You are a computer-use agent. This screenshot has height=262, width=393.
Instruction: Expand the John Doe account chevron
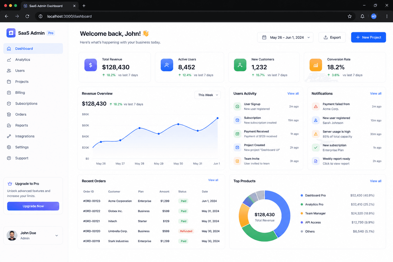[x=57, y=236]
